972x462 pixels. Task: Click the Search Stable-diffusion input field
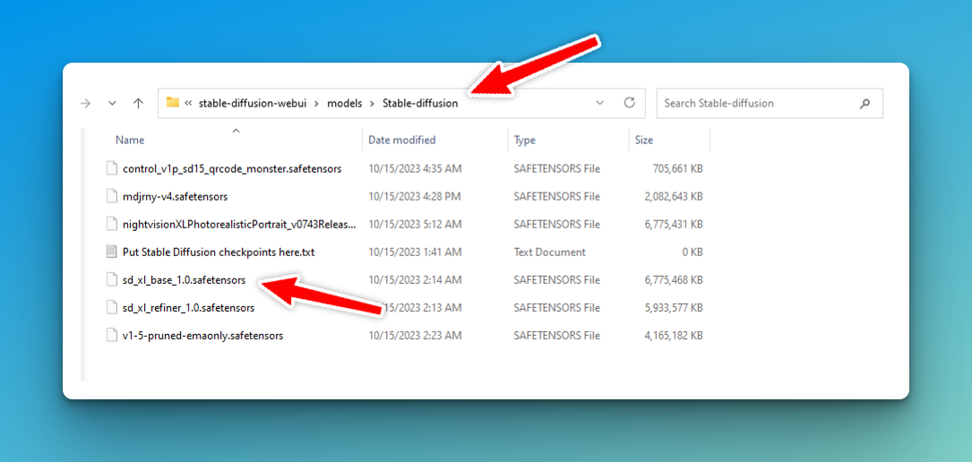click(x=757, y=103)
